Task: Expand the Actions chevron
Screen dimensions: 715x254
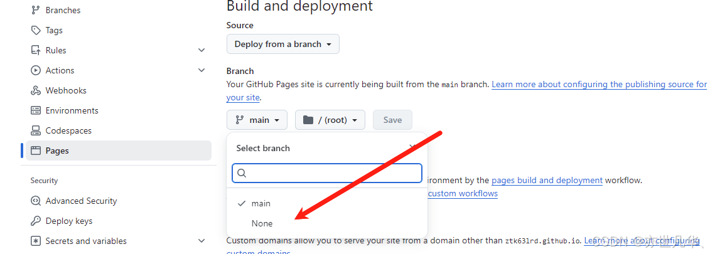Action: [x=202, y=70]
